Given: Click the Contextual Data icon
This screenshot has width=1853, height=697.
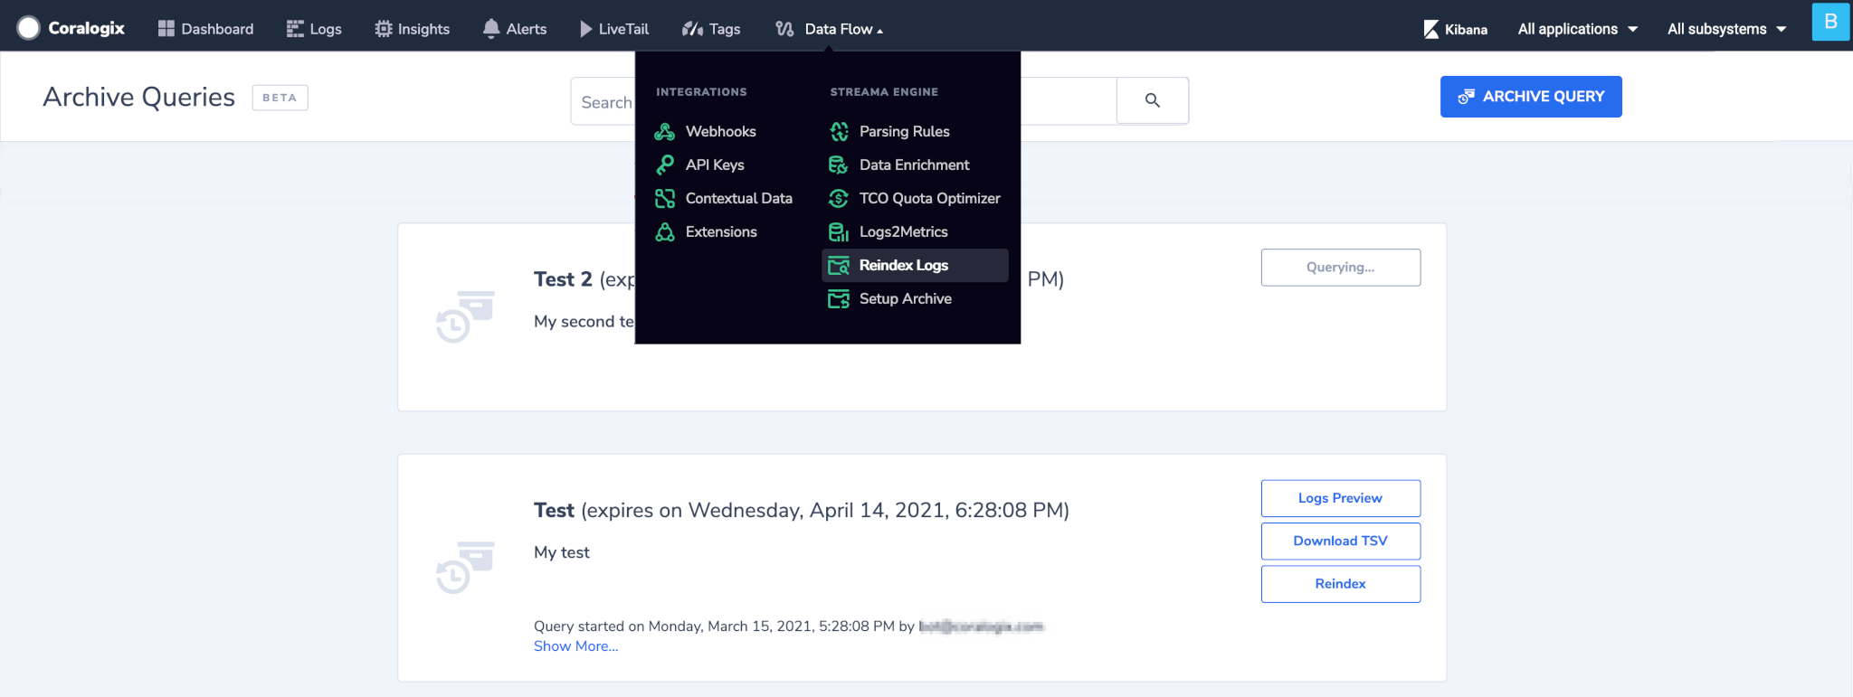Looking at the screenshot, I should [x=665, y=198].
